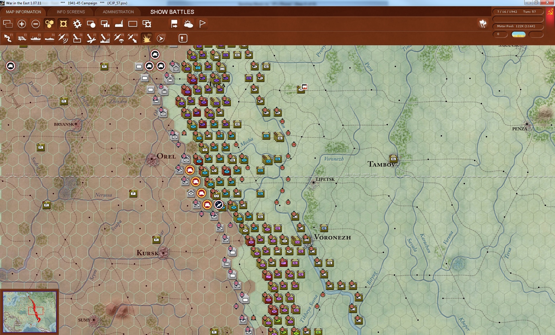The image size is (555, 335).
Task: Toggle the factory locations display
Action: (119, 24)
